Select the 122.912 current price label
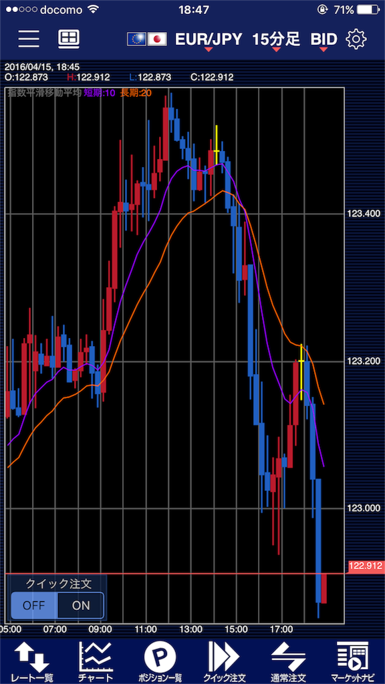 click(x=366, y=566)
